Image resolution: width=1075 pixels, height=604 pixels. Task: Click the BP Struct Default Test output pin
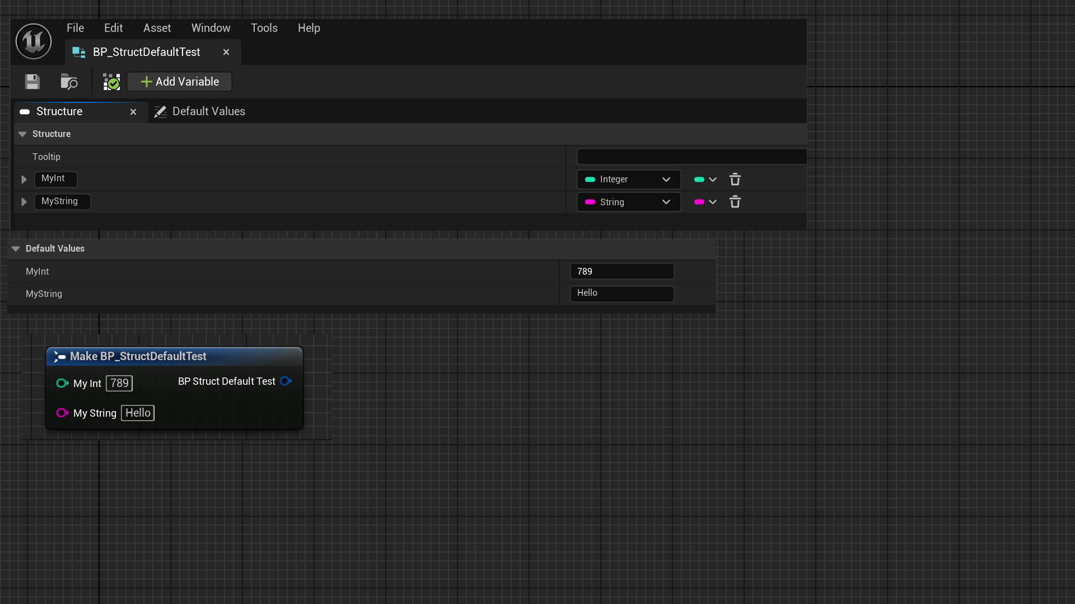(x=286, y=381)
